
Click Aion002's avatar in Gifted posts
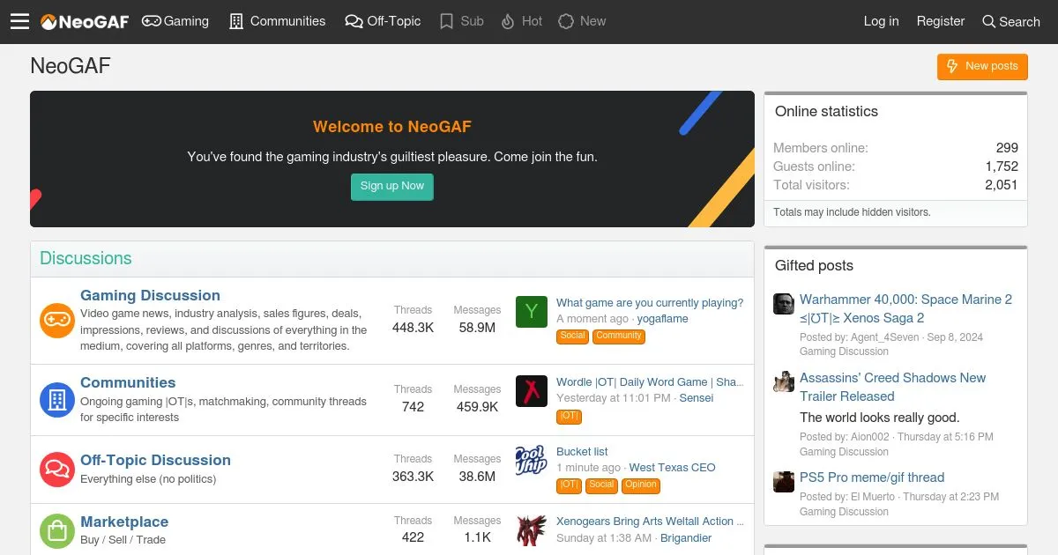[x=784, y=381]
